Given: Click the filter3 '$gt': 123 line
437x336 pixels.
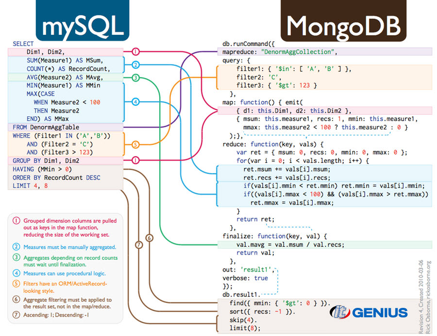Looking at the screenshot, I should (277, 85).
